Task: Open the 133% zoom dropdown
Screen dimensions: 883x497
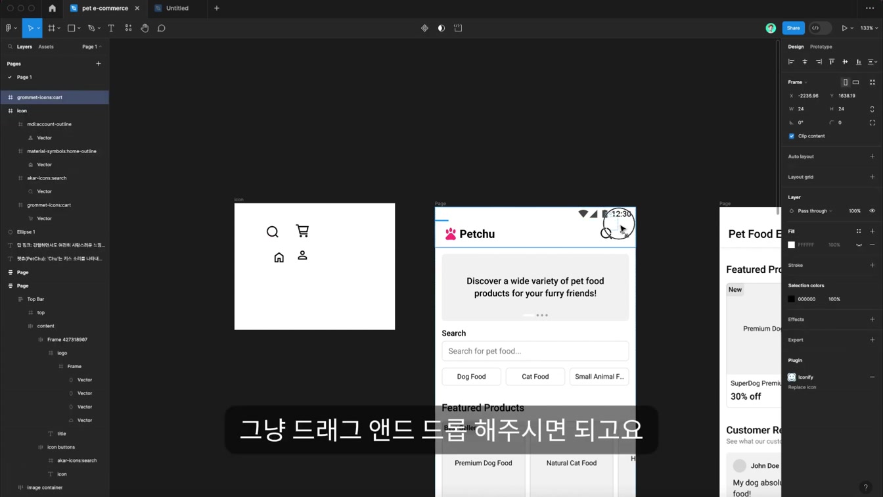Action: 869,28
